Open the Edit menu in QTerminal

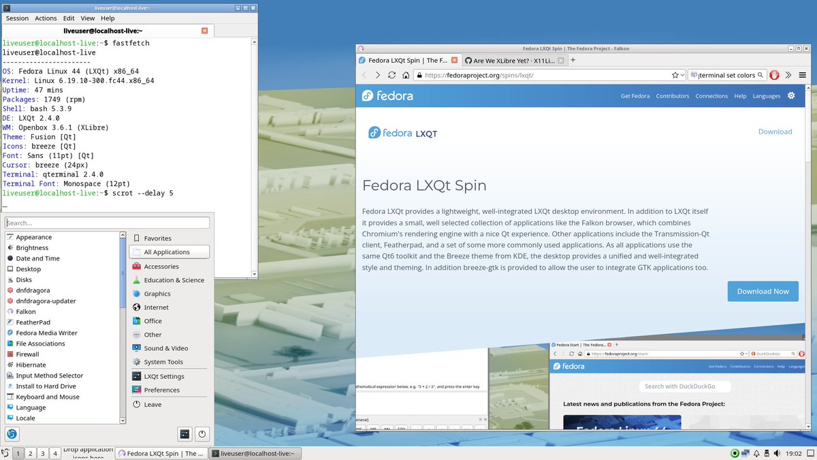coord(69,18)
